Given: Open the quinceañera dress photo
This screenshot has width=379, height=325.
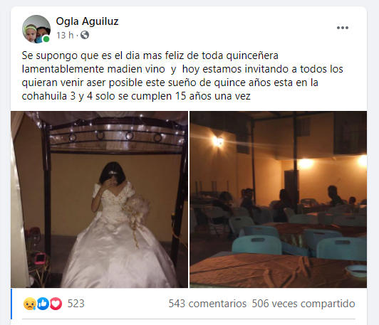Looking at the screenshot, I should coord(99,199).
